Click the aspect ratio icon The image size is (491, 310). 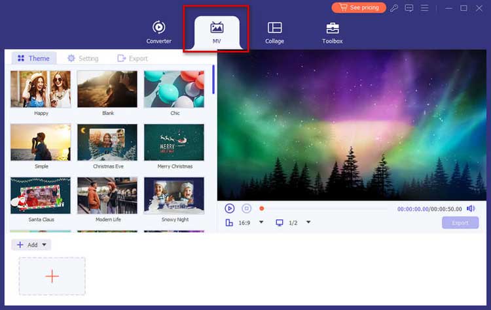[x=229, y=223]
